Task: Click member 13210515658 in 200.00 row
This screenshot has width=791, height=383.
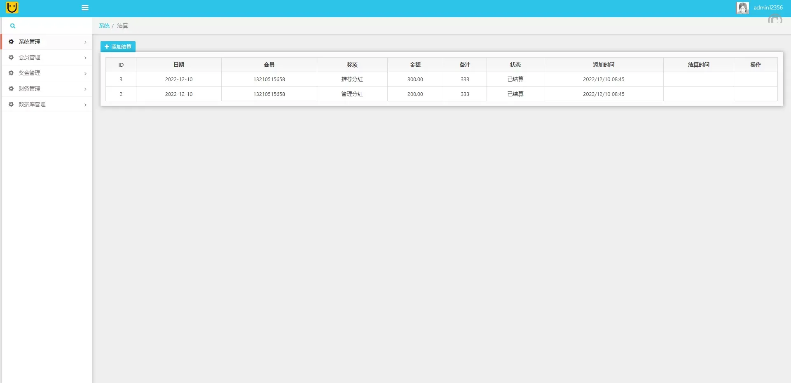Action: pyautogui.click(x=269, y=94)
